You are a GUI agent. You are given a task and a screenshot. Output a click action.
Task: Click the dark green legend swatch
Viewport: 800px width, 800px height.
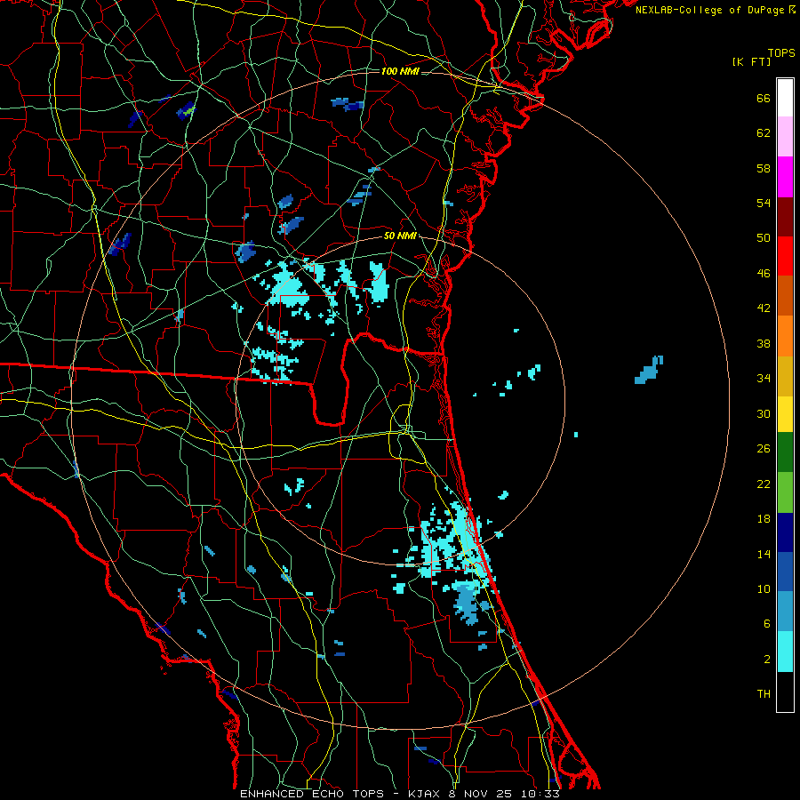click(785, 452)
